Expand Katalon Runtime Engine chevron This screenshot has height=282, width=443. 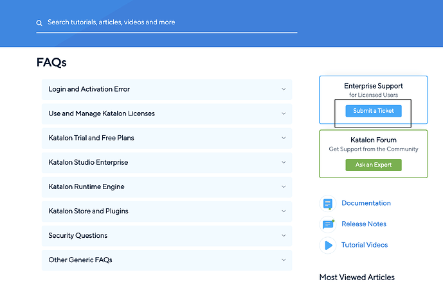pyautogui.click(x=284, y=187)
